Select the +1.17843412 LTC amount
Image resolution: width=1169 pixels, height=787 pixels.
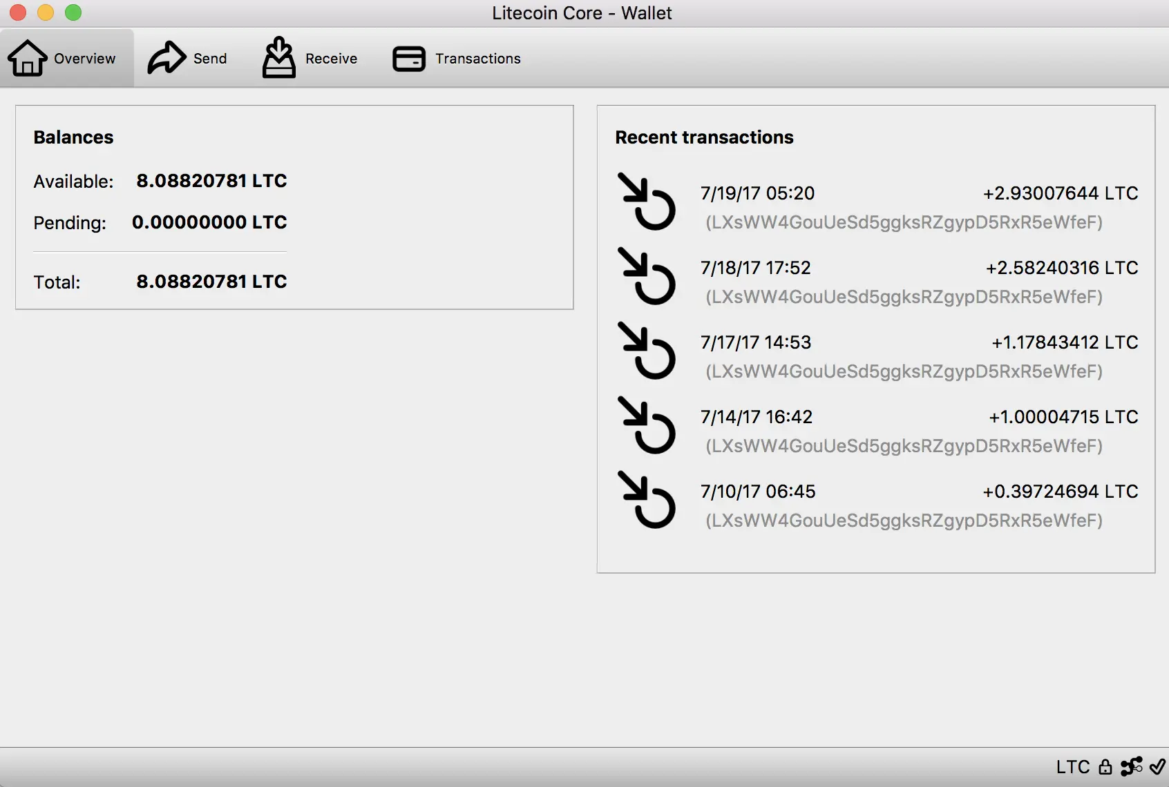pos(1065,342)
